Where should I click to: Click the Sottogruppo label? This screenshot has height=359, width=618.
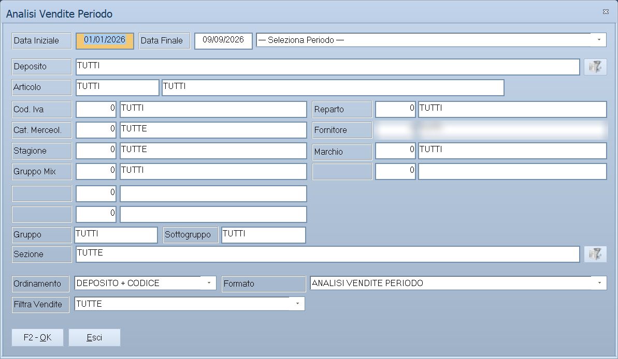click(190, 235)
